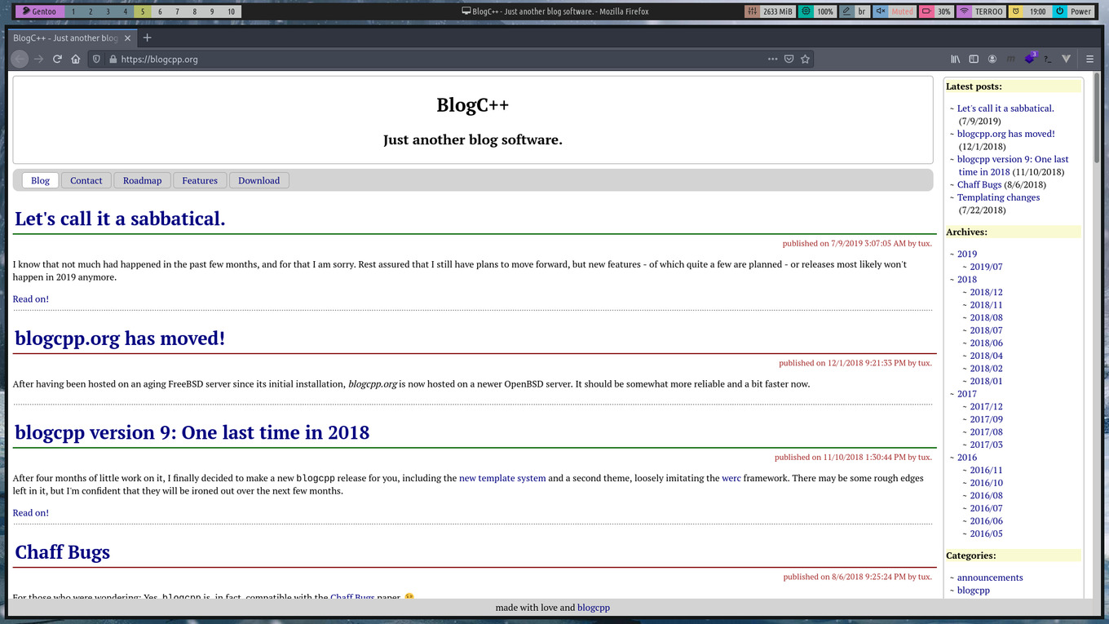Open the 2018 archive year
The height and width of the screenshot is (624, 1109).
click(x=967, y=279)
